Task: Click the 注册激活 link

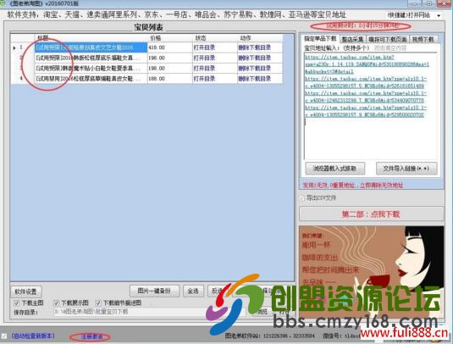Action: (x=92, y=336)
